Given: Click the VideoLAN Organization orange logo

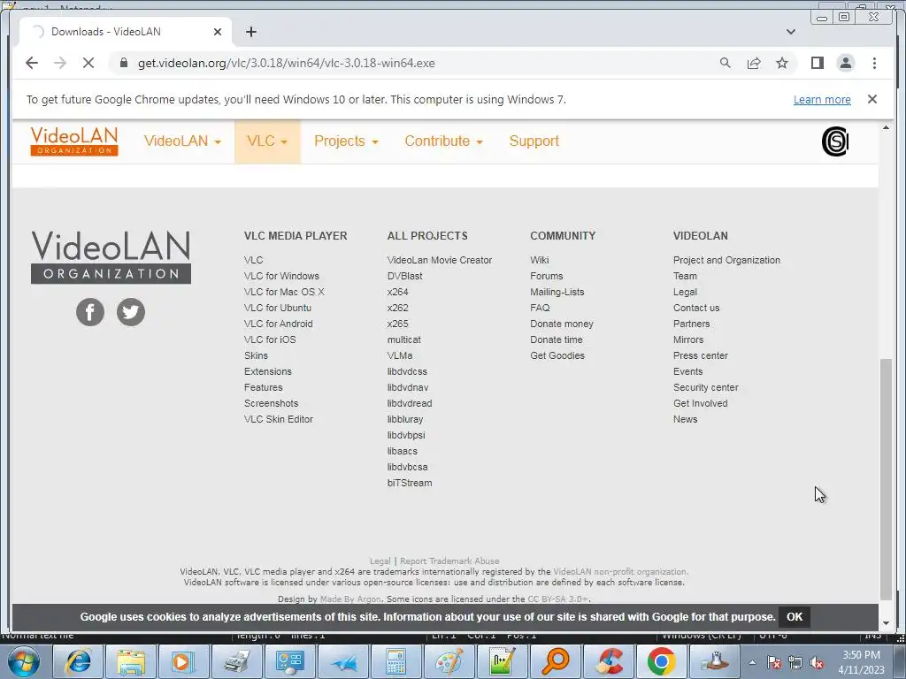Looking at the screenshot, I should click(x=74, y=141).
